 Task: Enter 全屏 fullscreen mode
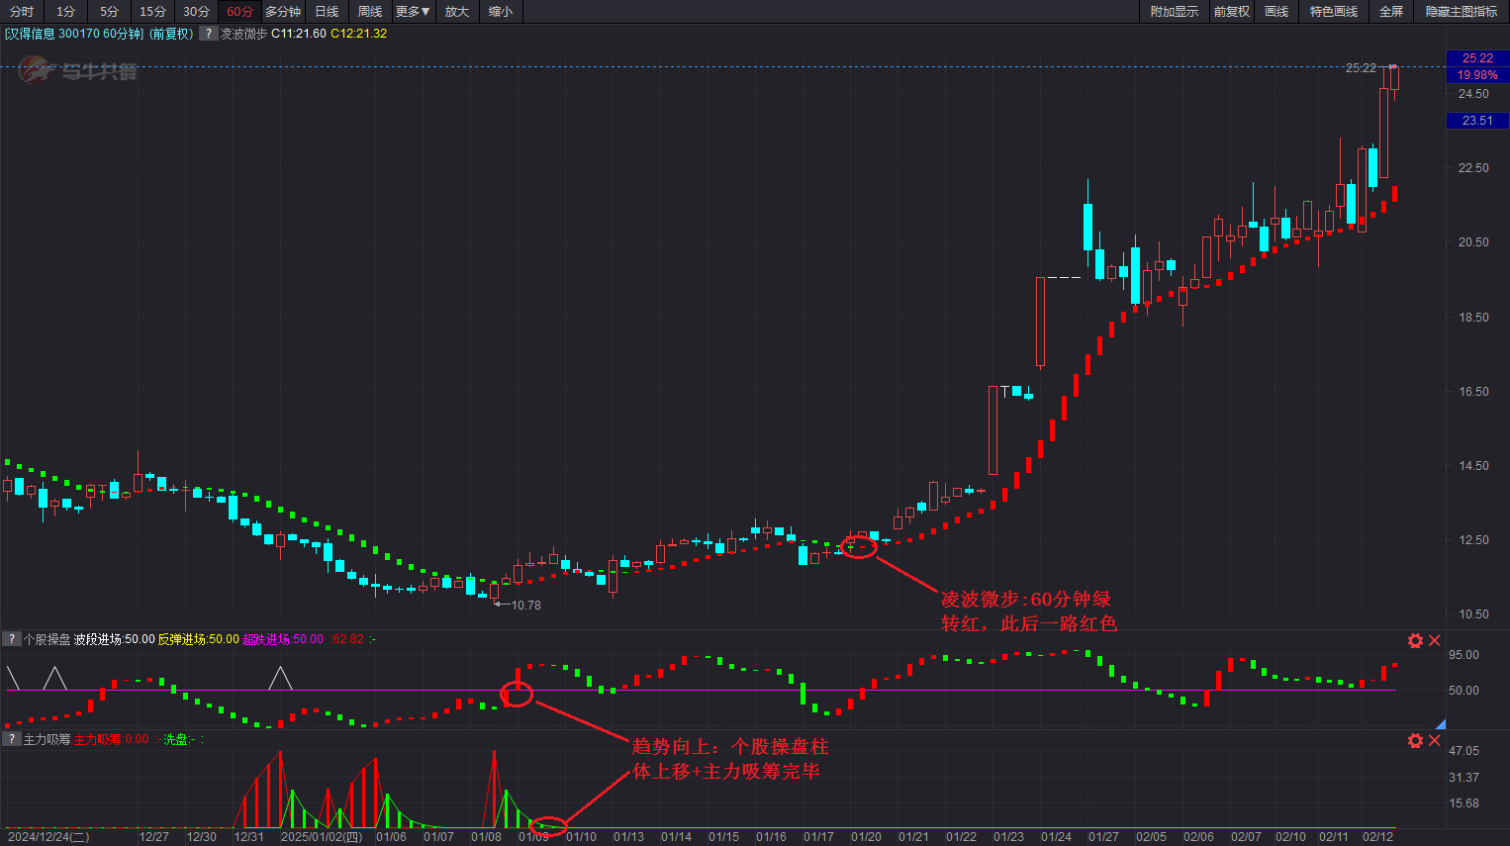pos(1391,12)
